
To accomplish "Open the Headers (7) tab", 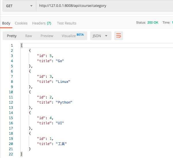I will pos(41,23).
